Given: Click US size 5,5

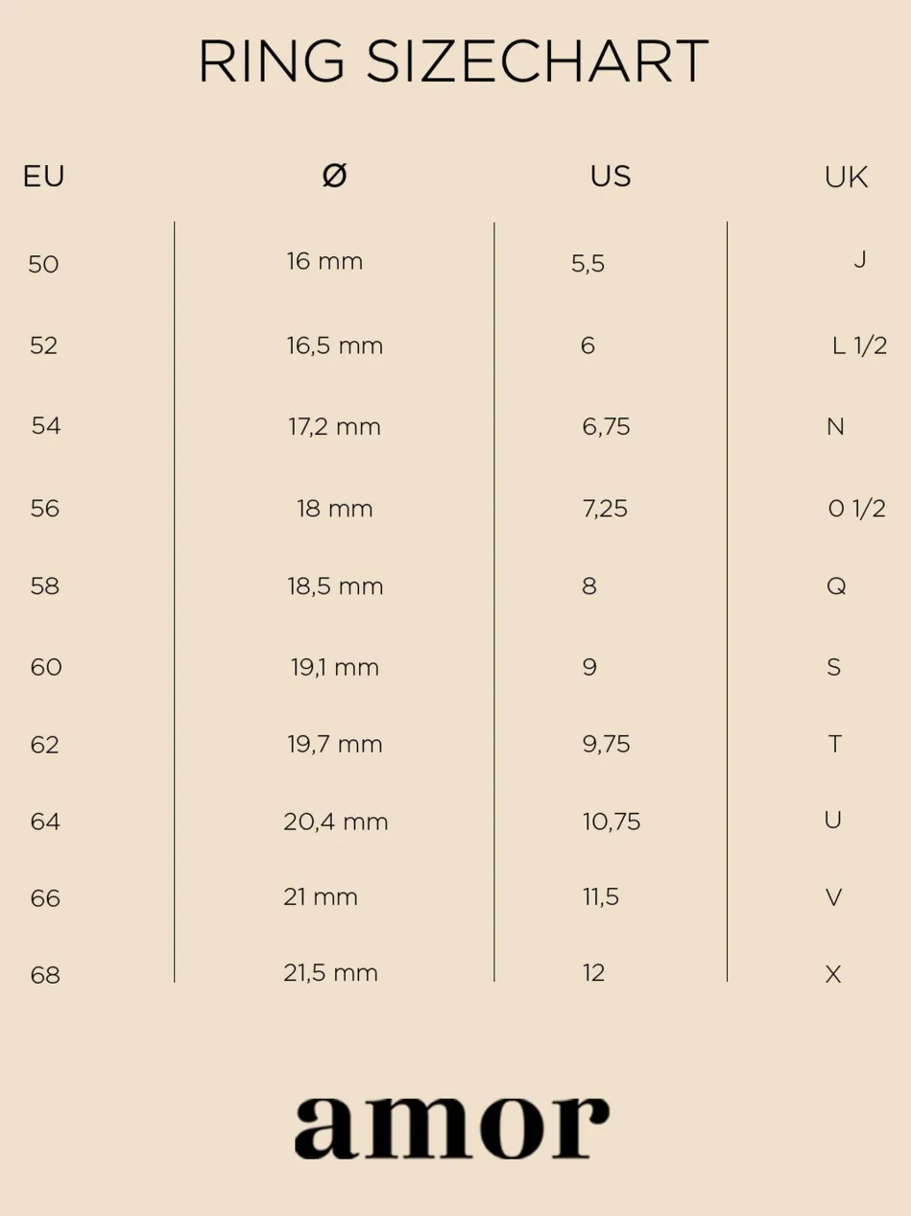Looking at the screenshot, I should tap(587, 264).
